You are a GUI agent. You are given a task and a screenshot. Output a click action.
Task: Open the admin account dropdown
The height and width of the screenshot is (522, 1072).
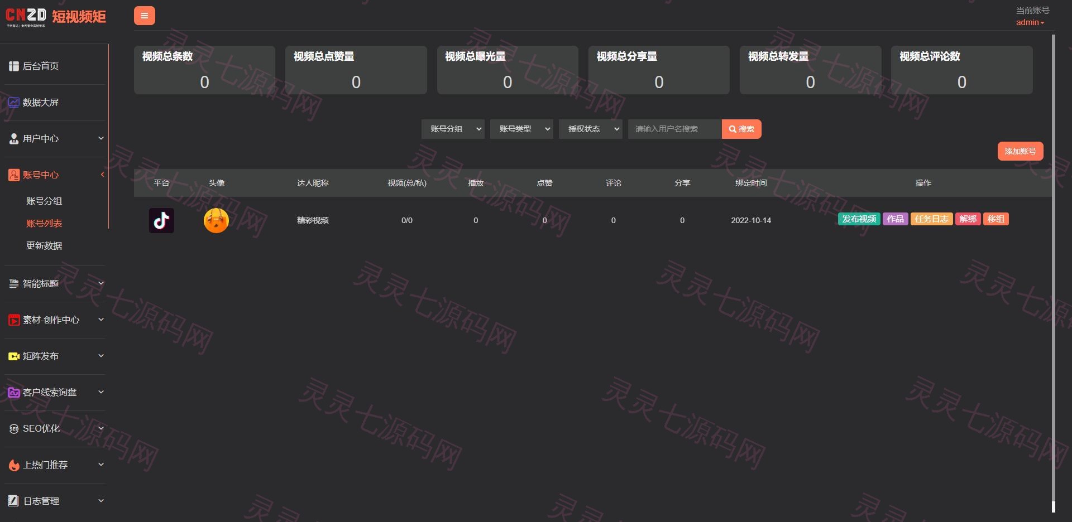[x=1030, y=22]
